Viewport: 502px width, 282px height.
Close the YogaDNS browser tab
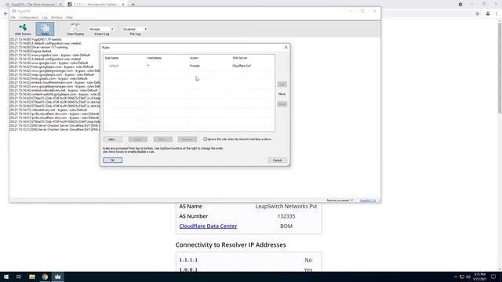pos(60,5)
